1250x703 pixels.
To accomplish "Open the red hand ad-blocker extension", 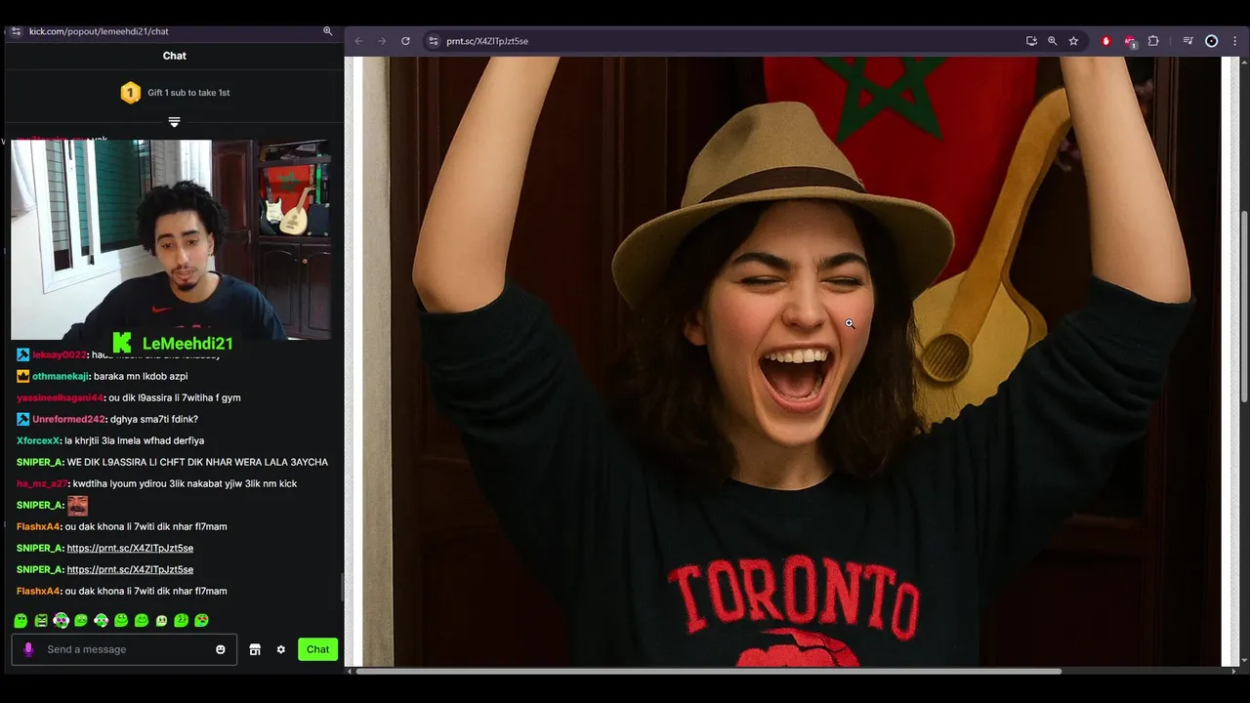I will pos(1106,41).
